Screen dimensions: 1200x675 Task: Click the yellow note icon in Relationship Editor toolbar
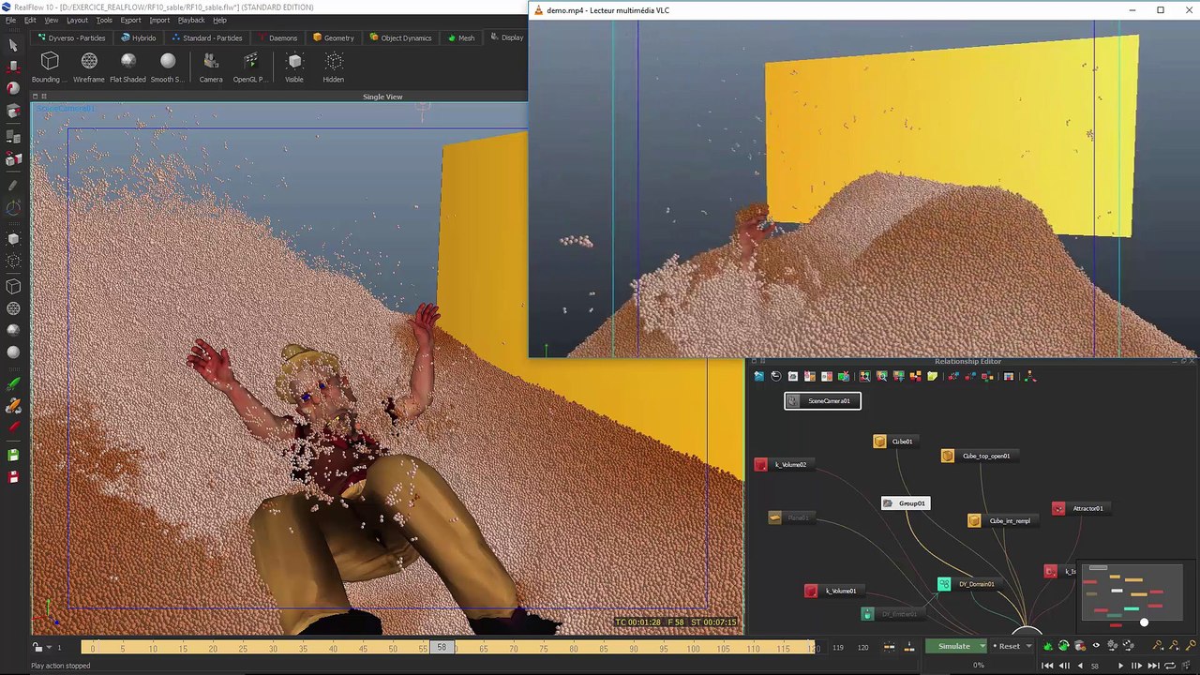(932, 376)
